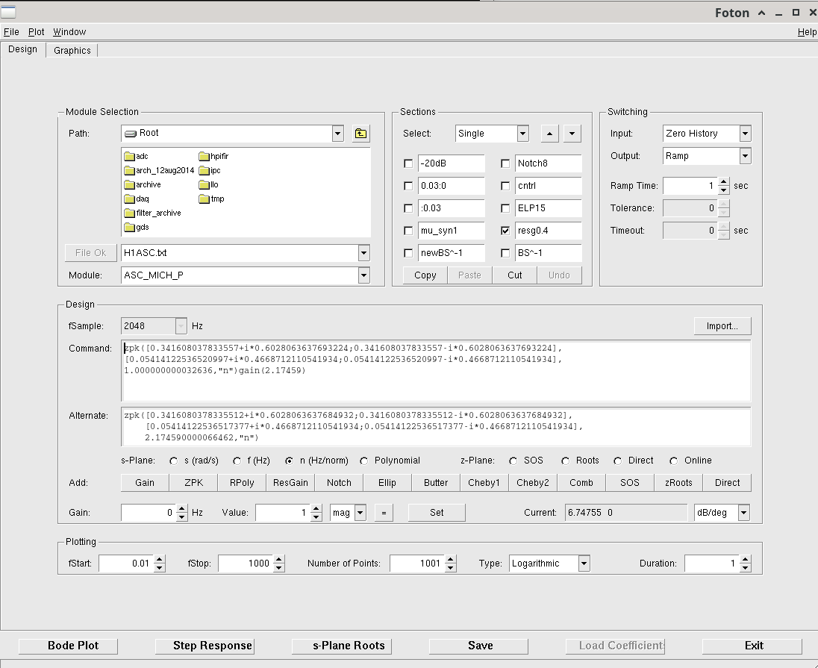Screen dimensions: 818x668
Task: Open the hpifir folder
Action: pyautogui.click(x=213, y=156)
